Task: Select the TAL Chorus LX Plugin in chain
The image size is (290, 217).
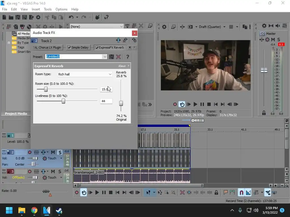Action: tap(47, 47)
